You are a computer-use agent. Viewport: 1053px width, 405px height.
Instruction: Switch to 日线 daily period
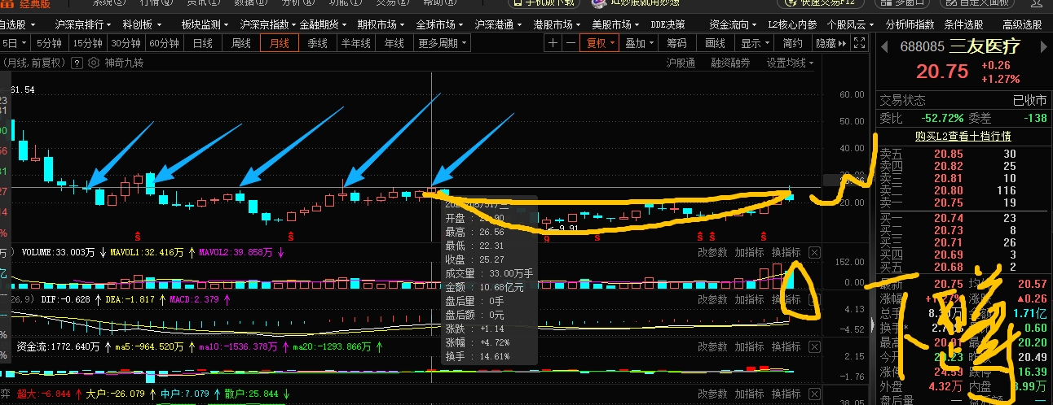point(202,43)
